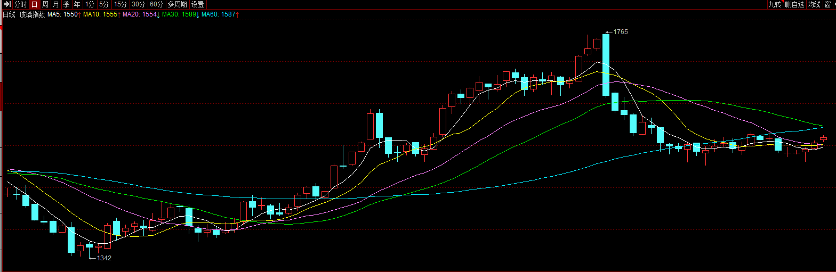This screenshot has height=272, width=836.
Task: Switch to the 30分 minute chart
Action: click(139, 4)
